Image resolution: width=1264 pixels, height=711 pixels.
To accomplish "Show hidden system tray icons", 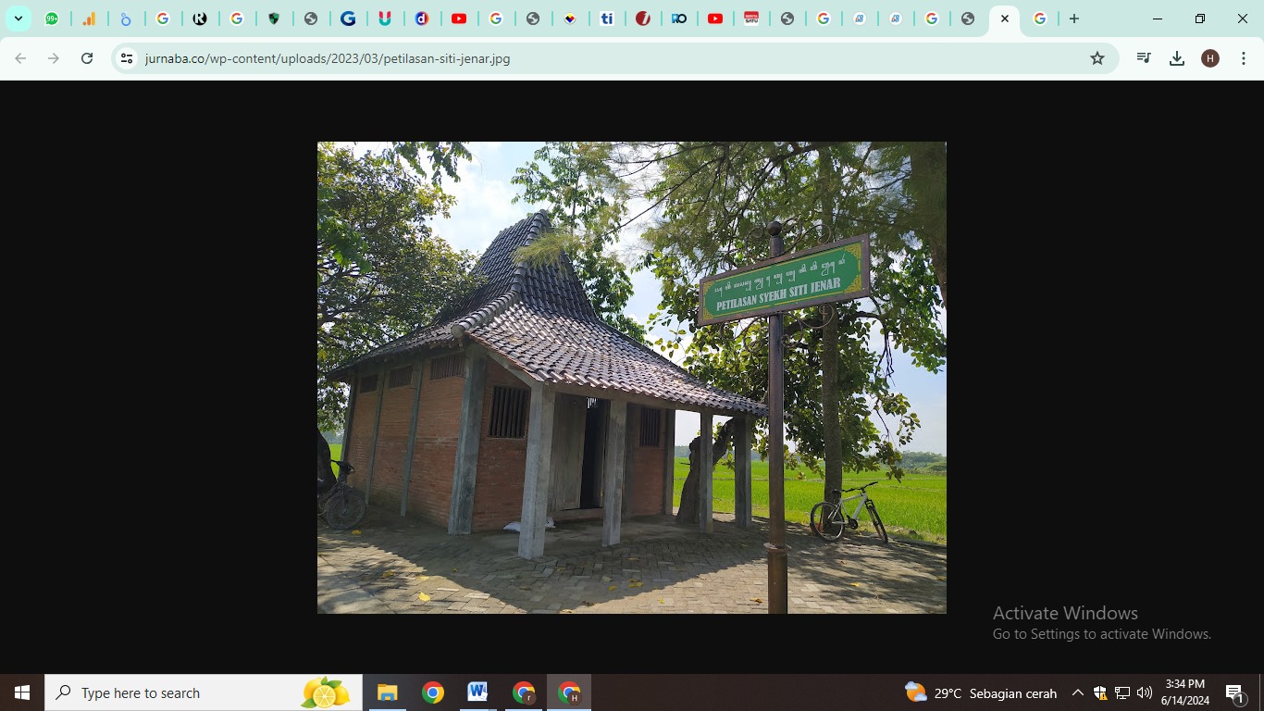I will [1077, 692].
